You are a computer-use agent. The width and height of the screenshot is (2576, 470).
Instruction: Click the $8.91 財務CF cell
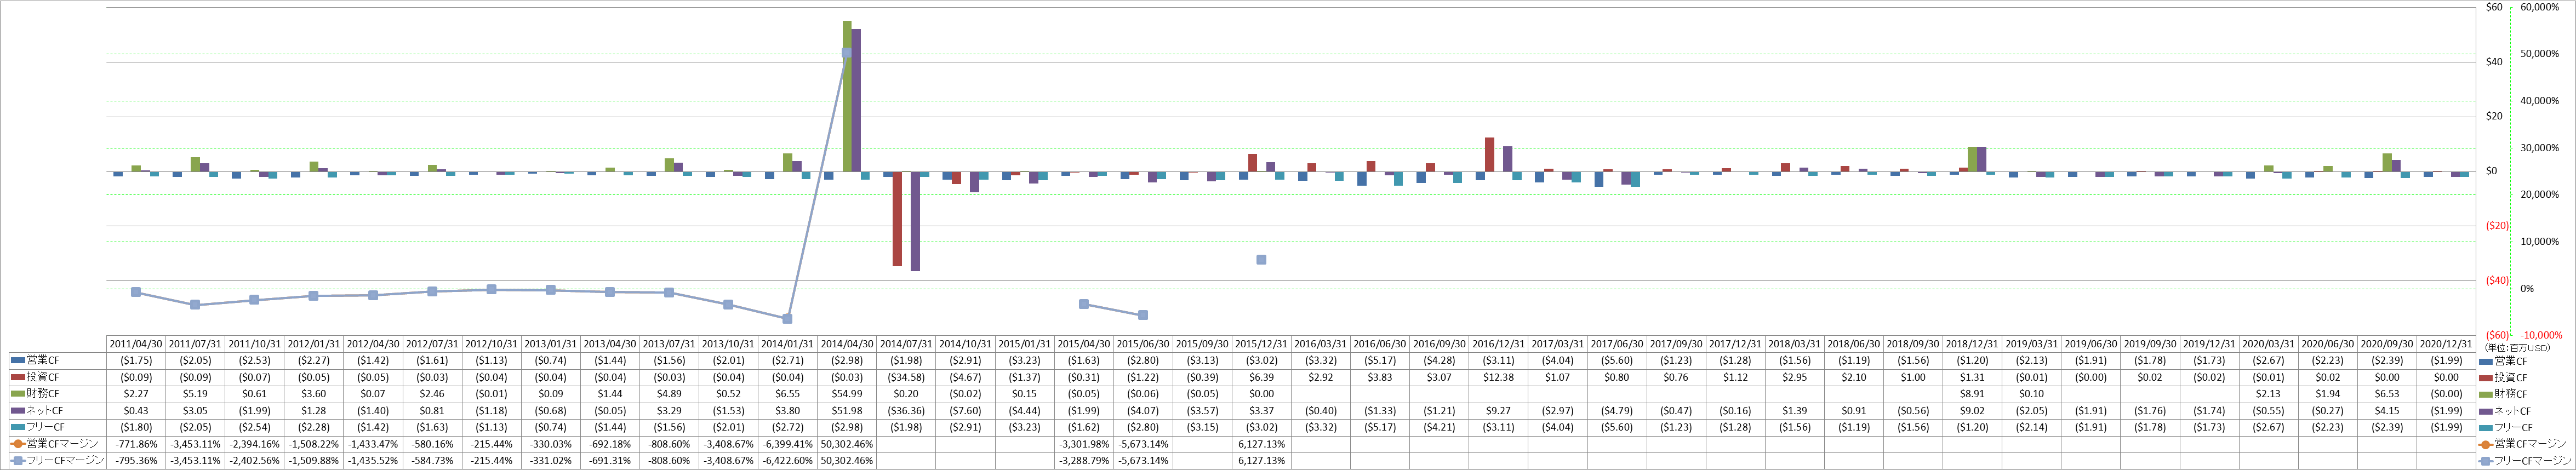click(x=1972, y=394)
